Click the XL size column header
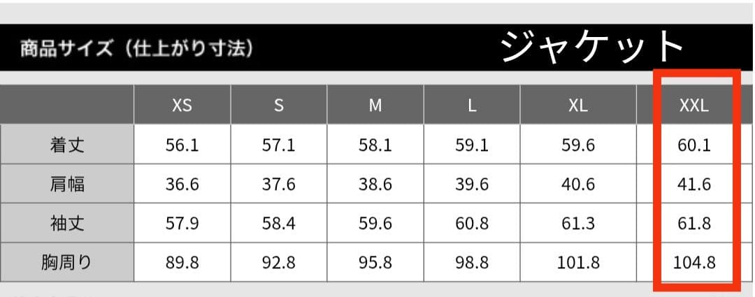Screen dimensions: 755x297 (x=578, y=106)
